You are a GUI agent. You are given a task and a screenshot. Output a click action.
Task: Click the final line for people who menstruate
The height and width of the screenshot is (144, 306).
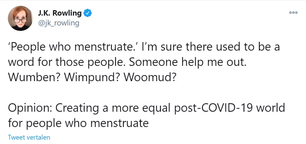tap(79, 123)
